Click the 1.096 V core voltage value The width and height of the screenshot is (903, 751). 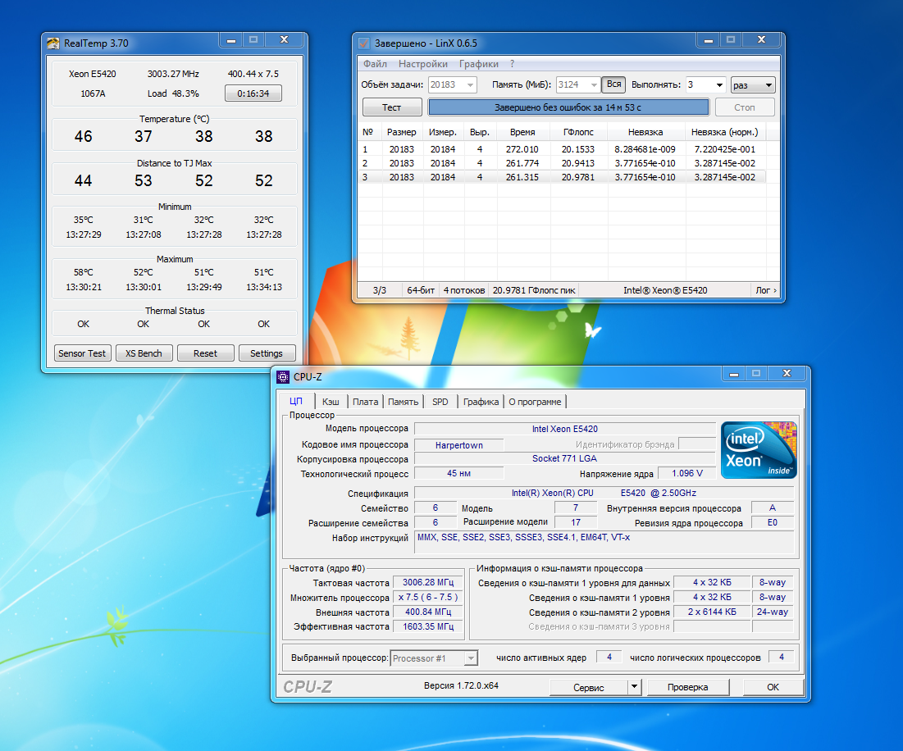[687, 474]
